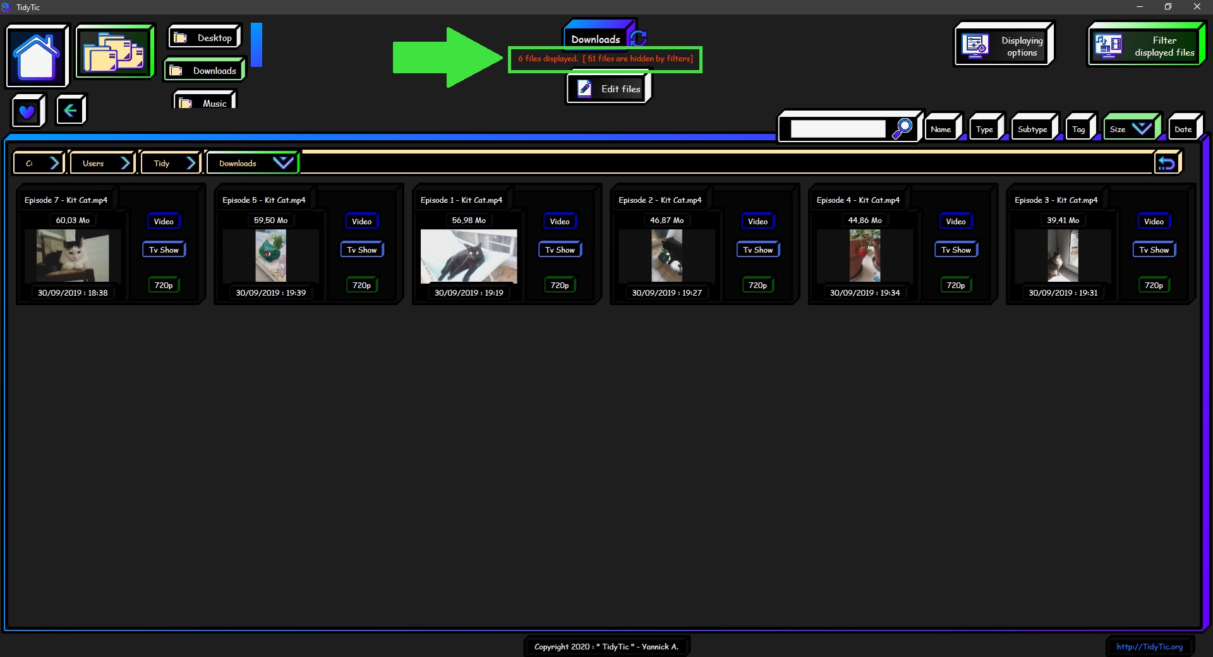Click 720p tag on Episode 3
Screen dimensions: 1213x657
pyautogui.click(x=1154, y=285)
